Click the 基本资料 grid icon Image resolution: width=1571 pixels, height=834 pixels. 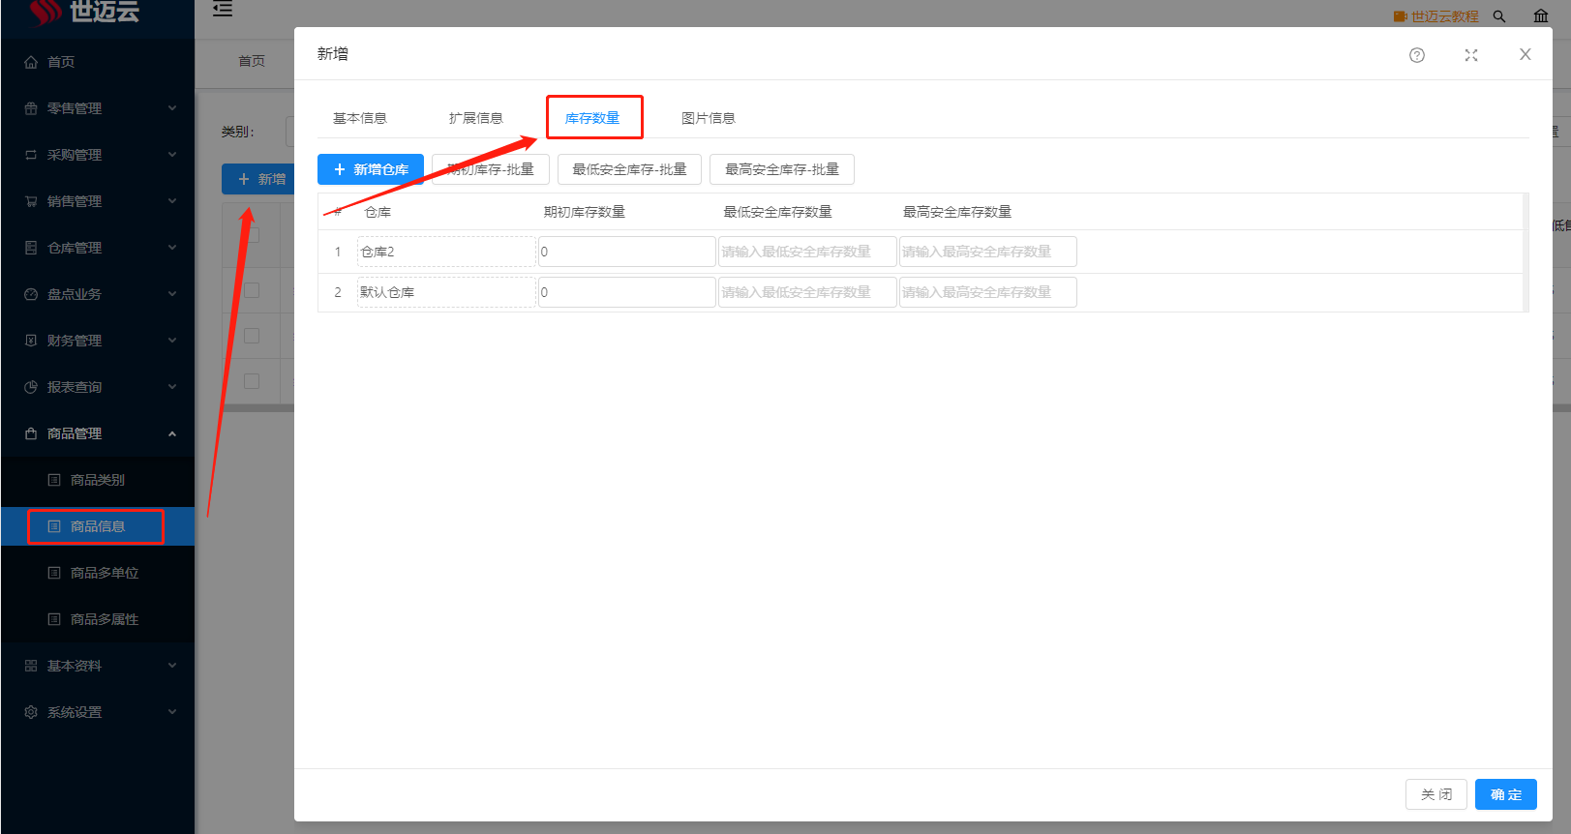pos(31,666)
